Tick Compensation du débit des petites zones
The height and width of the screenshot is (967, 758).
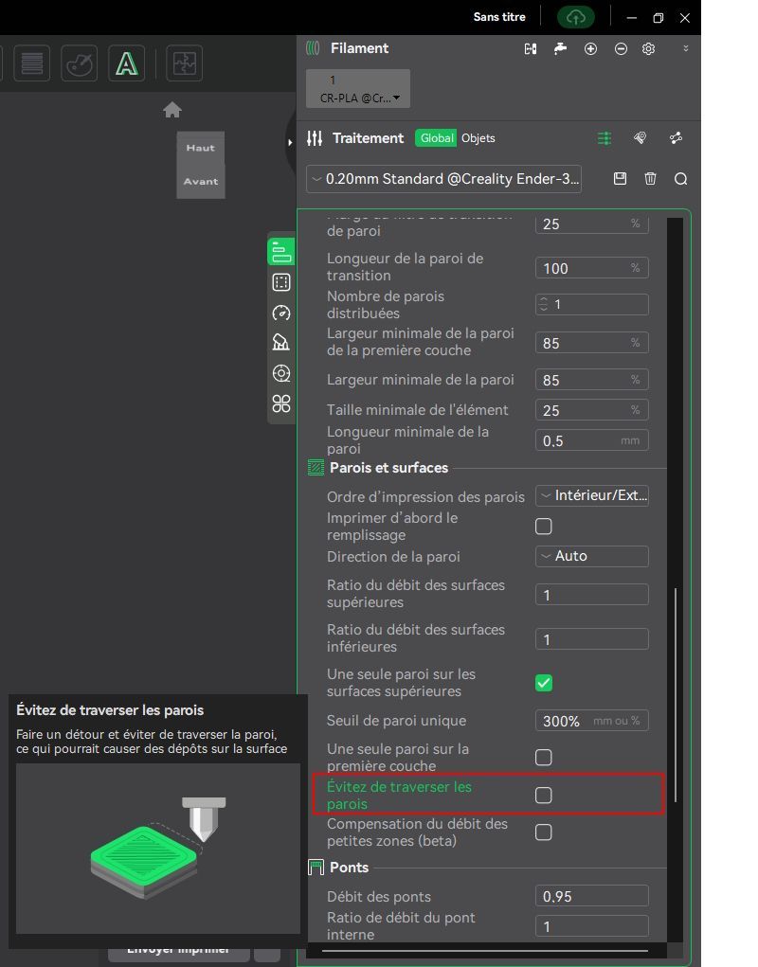coord(543,832)
